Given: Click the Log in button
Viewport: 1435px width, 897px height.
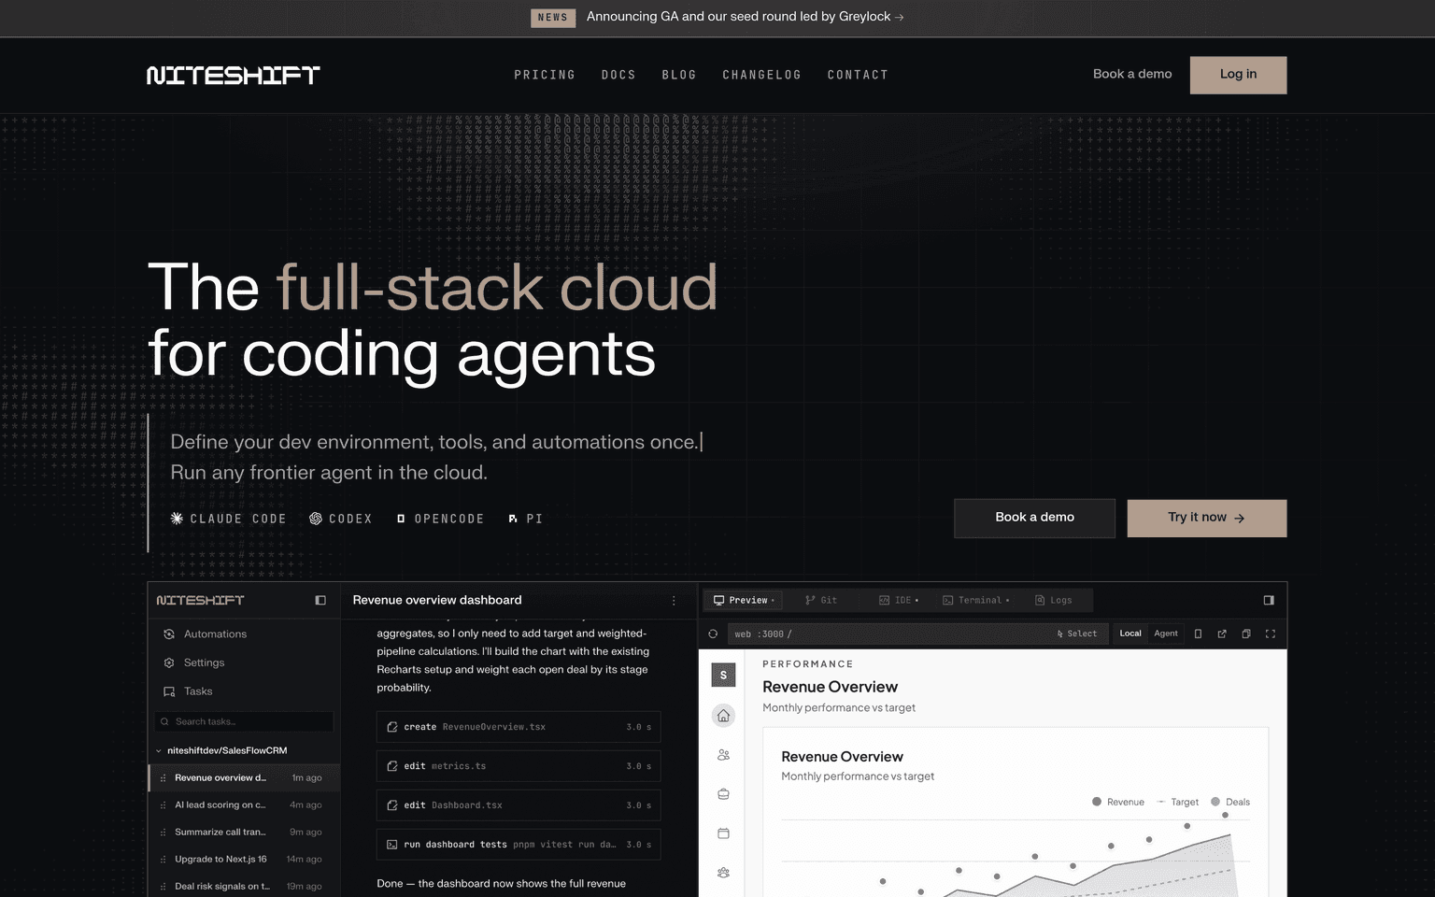Looking at the screenshot, I should coord(1238,75).
